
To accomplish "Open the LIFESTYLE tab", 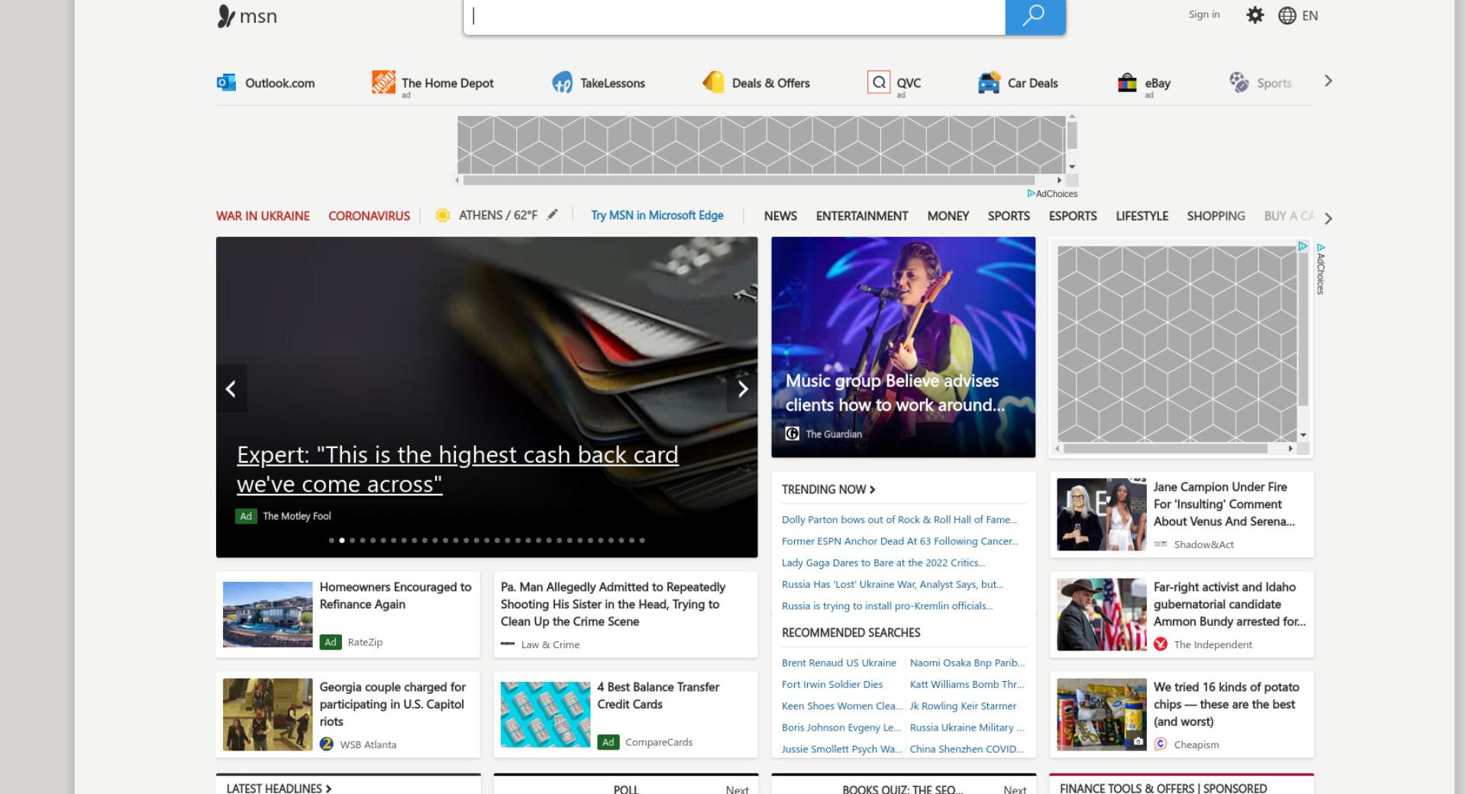I will tap(1141, 216).
